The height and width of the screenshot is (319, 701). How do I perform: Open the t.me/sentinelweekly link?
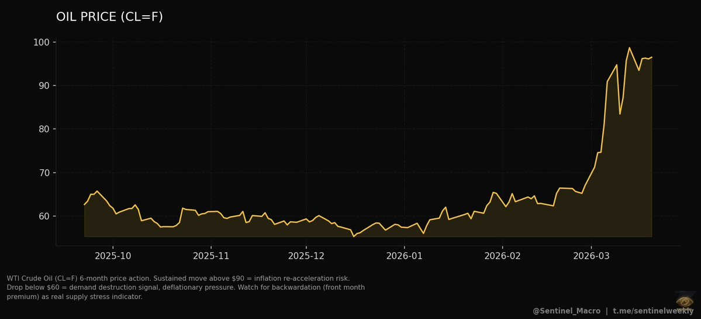tap(653, 311)
